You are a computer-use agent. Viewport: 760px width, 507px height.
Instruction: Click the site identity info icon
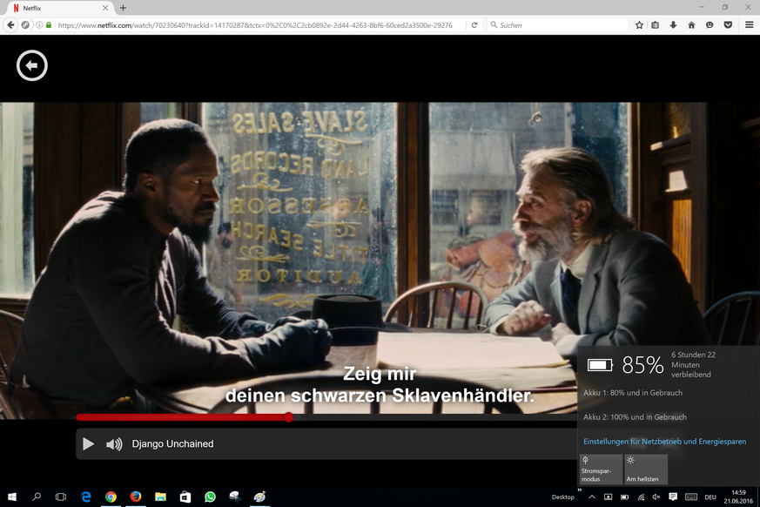click(x=39, y=24)
